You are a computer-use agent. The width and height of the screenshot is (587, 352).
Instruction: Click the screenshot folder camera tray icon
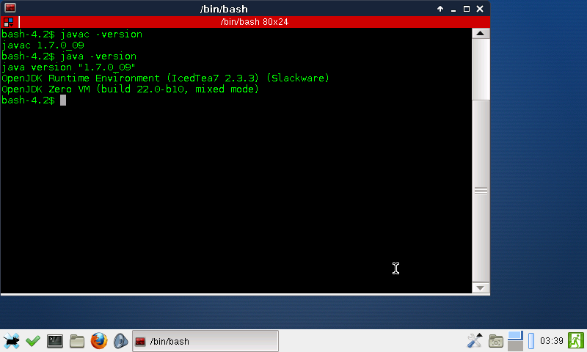[x=496, y=341]
